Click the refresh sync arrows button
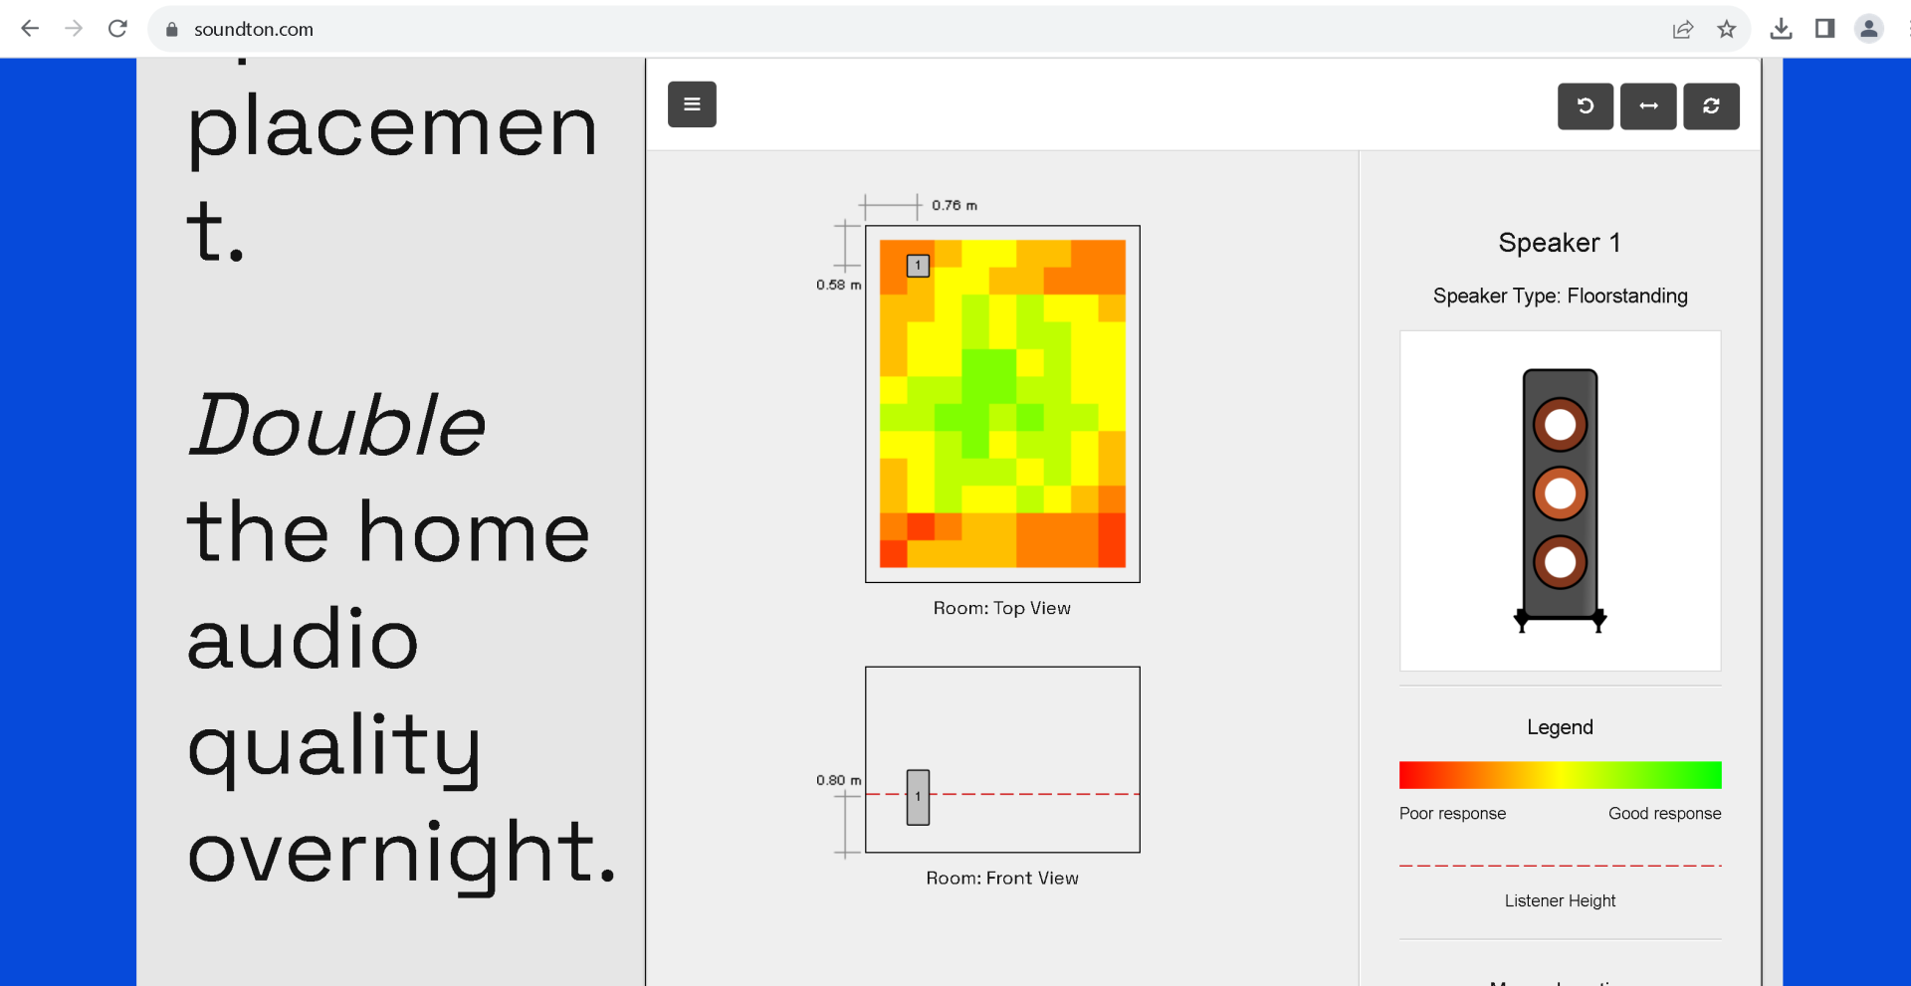 pyautogui.click(x=1711, y=106)
